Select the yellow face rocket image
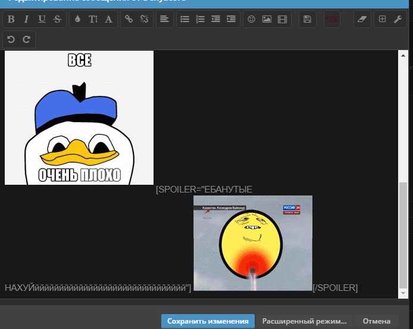This screenshot has height=329, width=413. coord(253,243)
